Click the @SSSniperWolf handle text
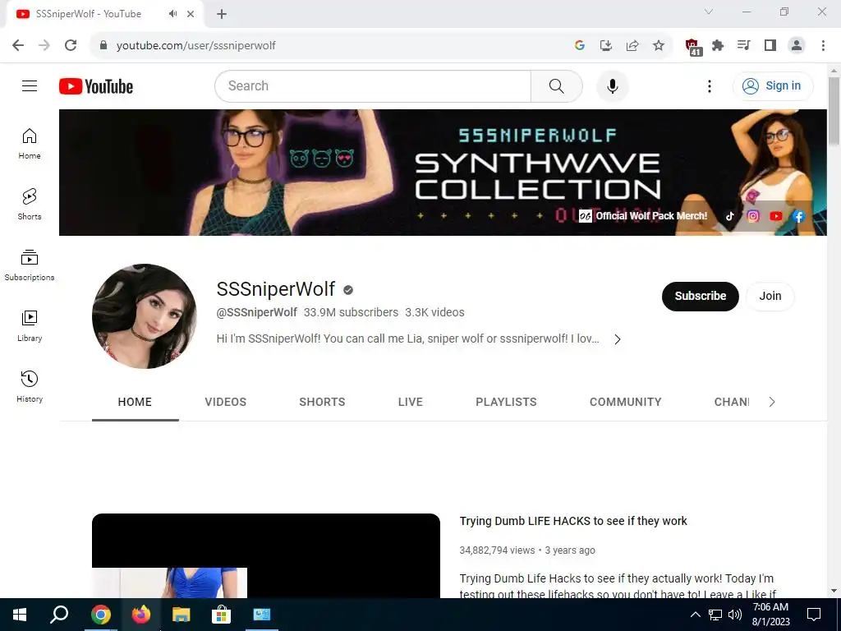 (x=256, y=312)
